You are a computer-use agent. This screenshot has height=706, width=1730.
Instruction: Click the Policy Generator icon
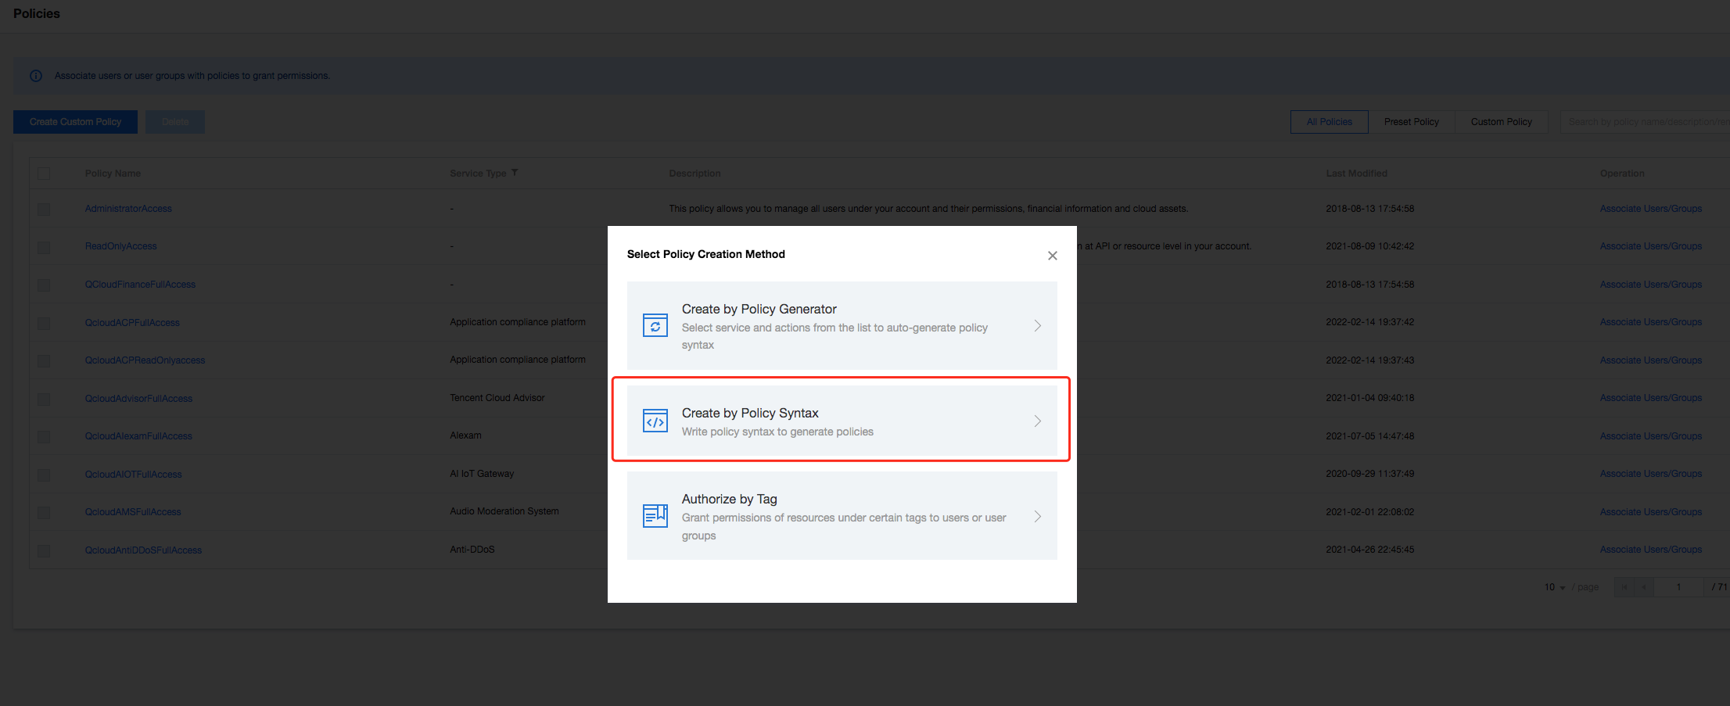655,325
